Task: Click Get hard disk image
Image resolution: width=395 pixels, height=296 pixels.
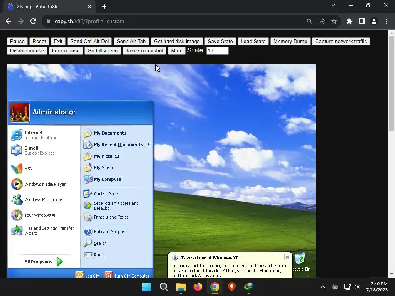Action: point(177,41)
